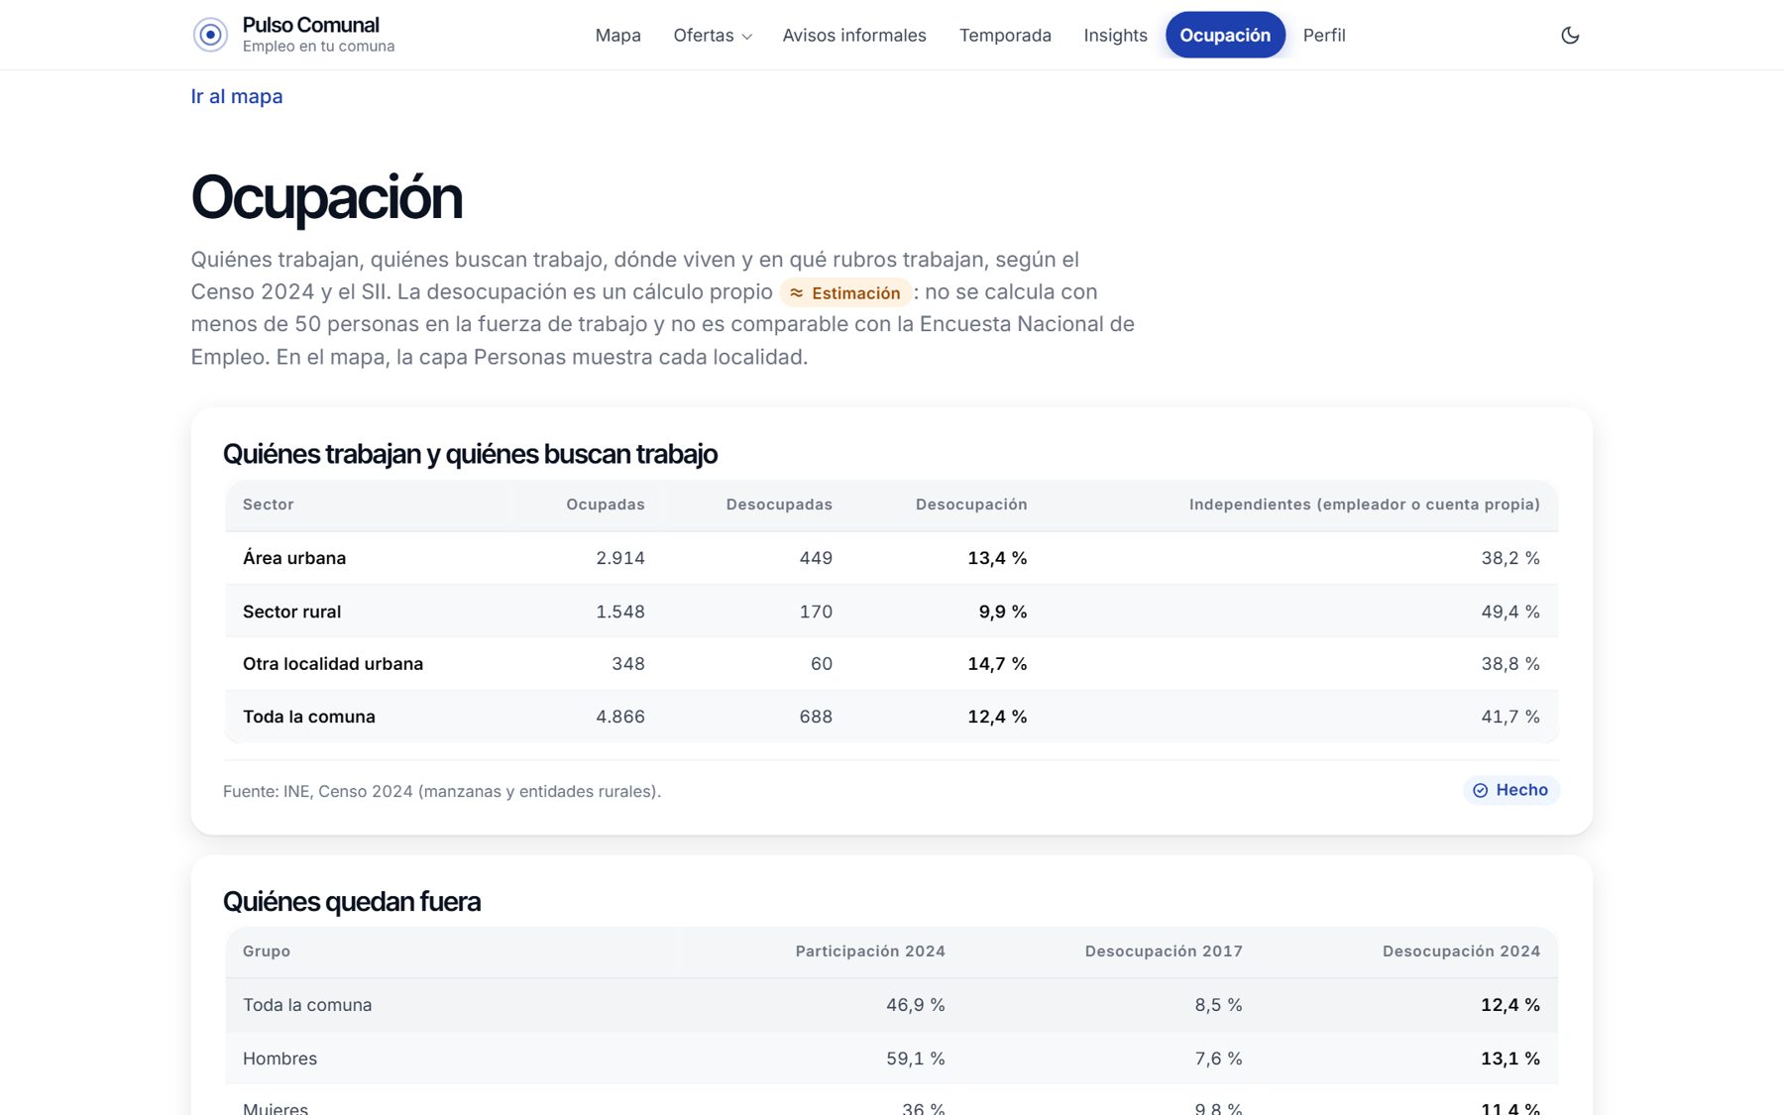Click the Grupo column header
The height and width of the screenshot is (1115, 1784).
[x=267, y=951]
